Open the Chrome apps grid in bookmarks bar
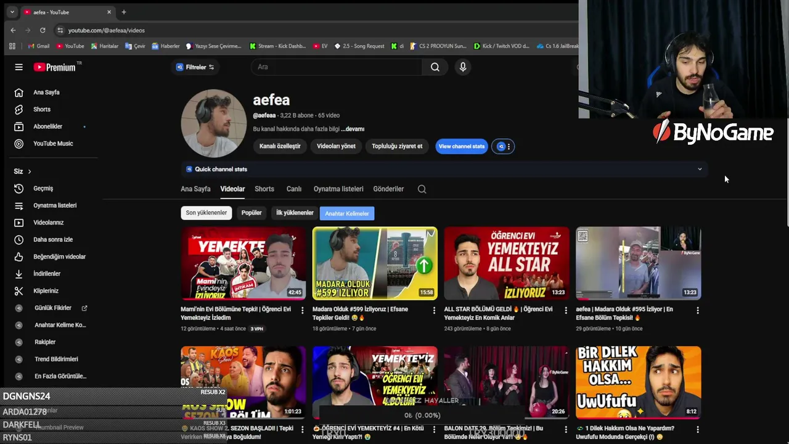789x444 pixels. click(12, 46)
